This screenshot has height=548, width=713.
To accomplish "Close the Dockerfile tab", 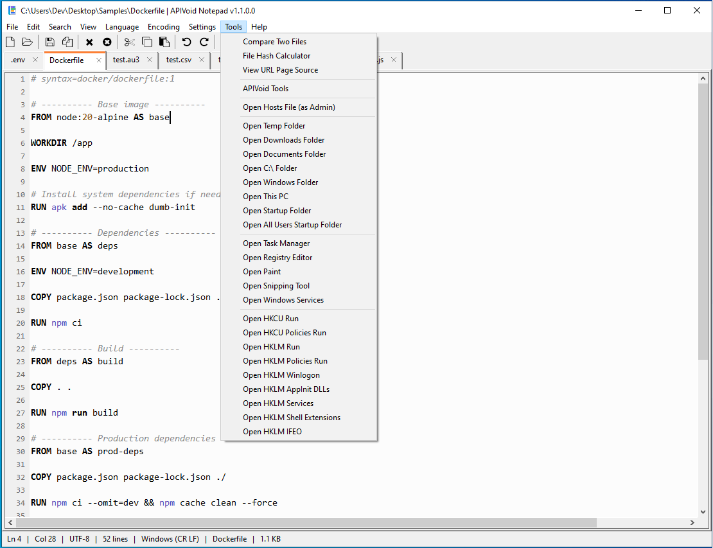I will 99,60.
